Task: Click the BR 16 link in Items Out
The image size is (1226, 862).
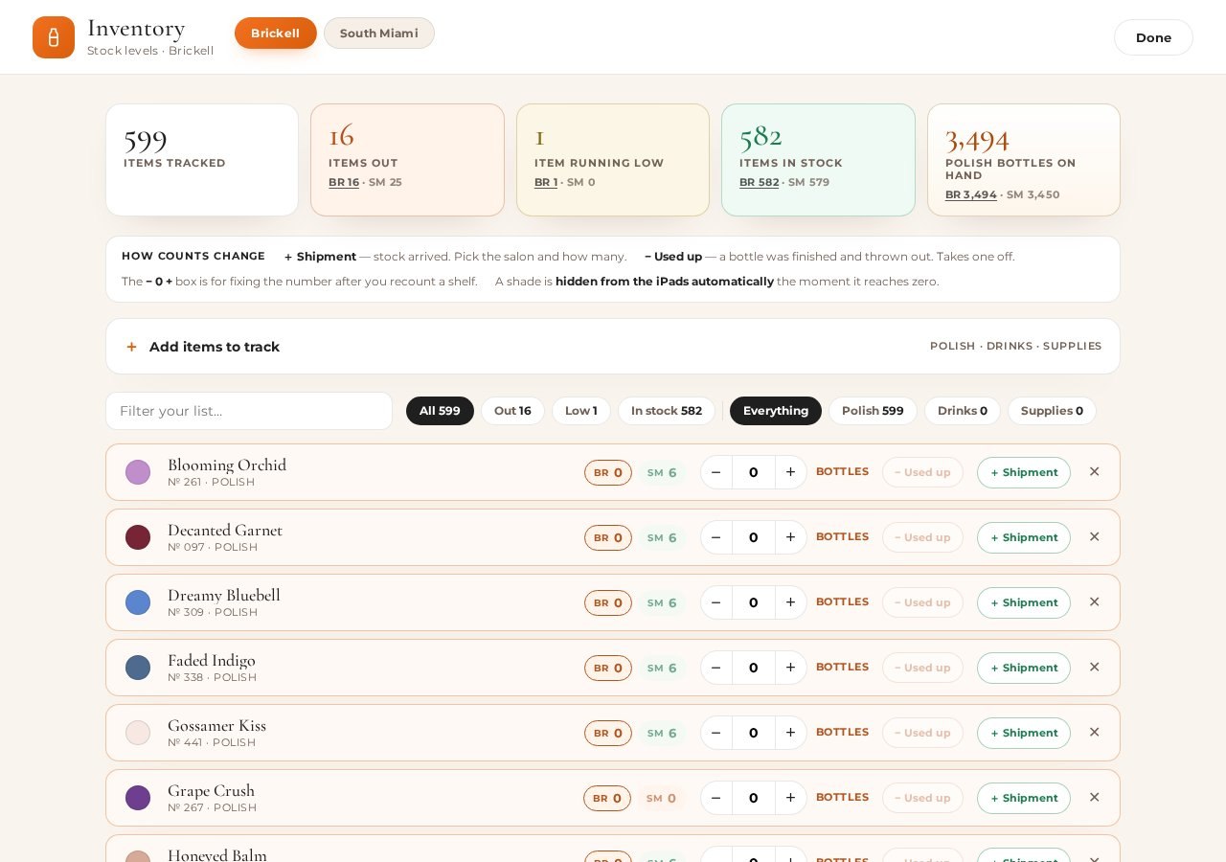Action: pyautogui.click(x=344, y=182)
